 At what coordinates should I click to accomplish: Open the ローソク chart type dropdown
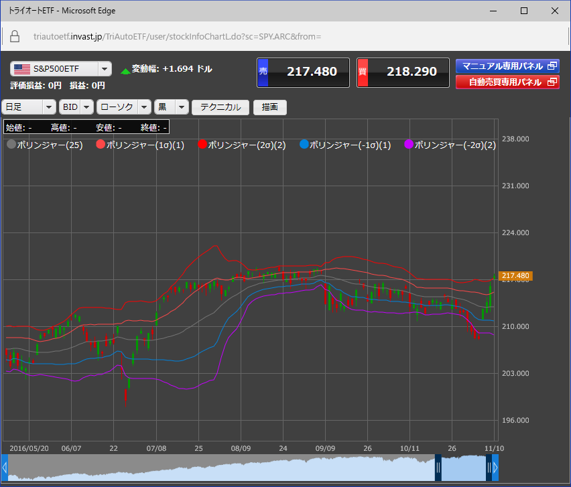coord(123,107)
